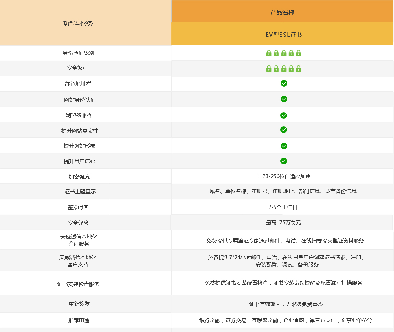
Task: Click the green checkmark in 绿色地址栏 row
Action: pyautogui.click(x=284, y=83)
